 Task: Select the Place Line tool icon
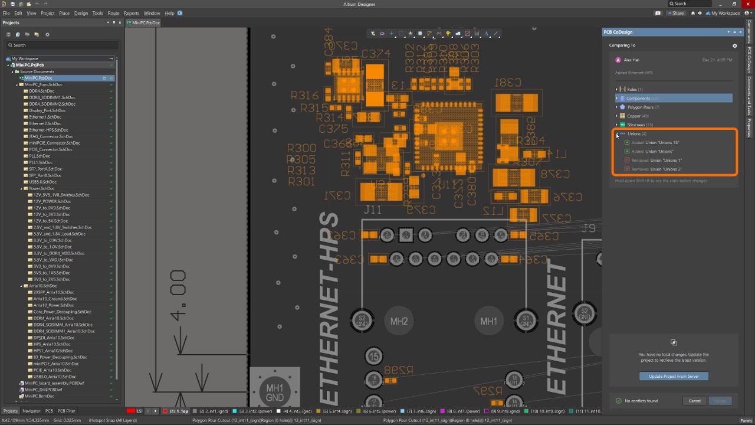click(x=495, y=34)
